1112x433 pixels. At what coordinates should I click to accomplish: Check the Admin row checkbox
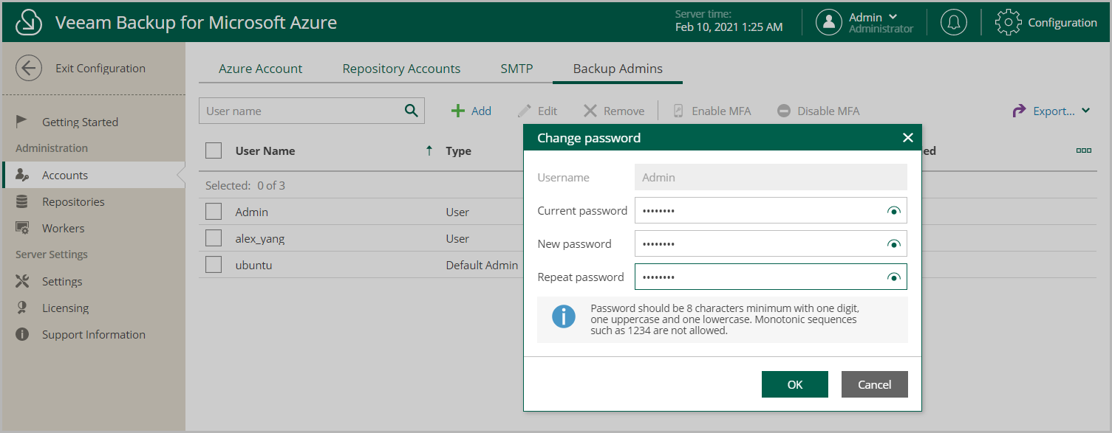[214, 212]
